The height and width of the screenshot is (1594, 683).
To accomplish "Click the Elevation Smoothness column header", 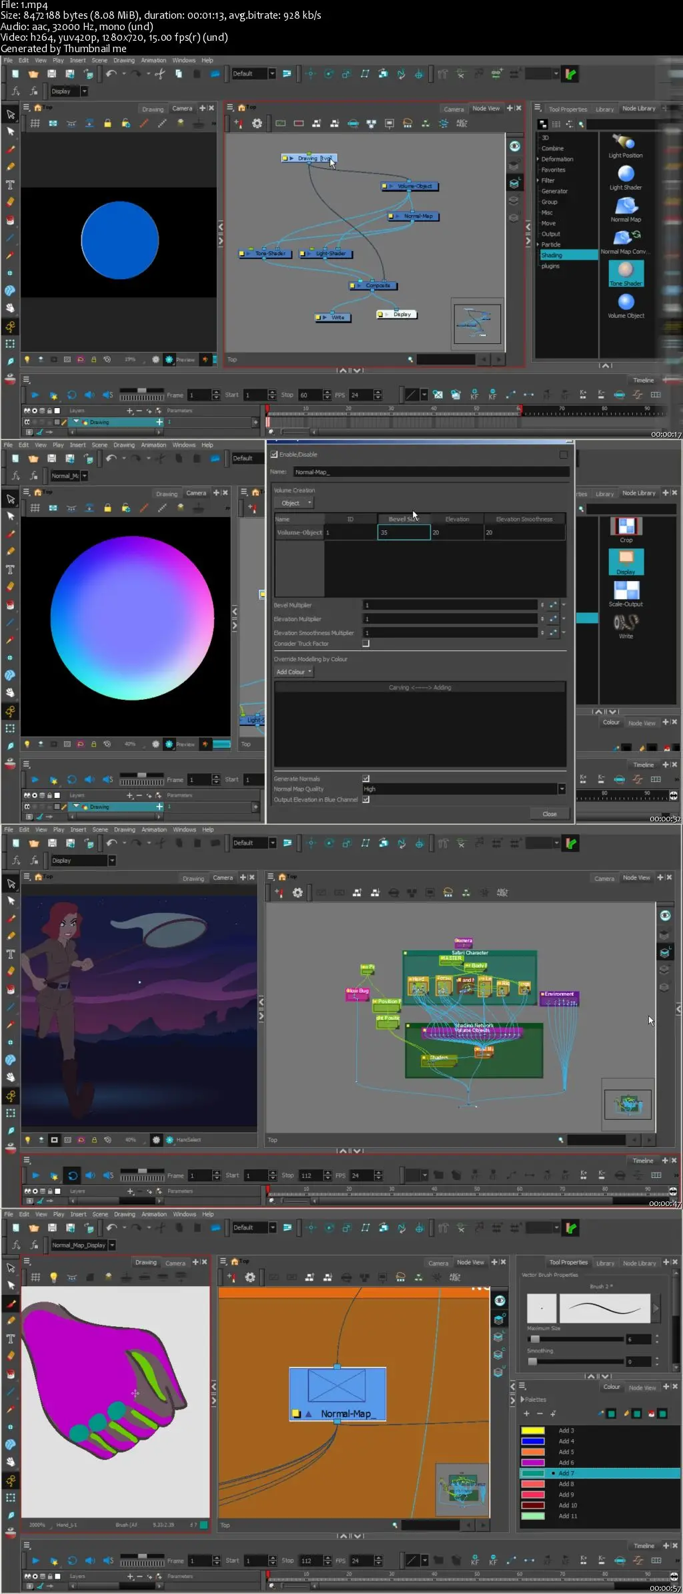I will [524, 519].
